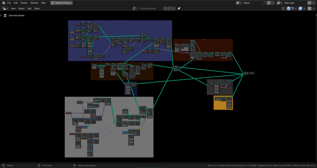This screenshot has height=168, width=317.
Task: Click the Memory: 38.5 MiB status text
Action: pos(282,165)
